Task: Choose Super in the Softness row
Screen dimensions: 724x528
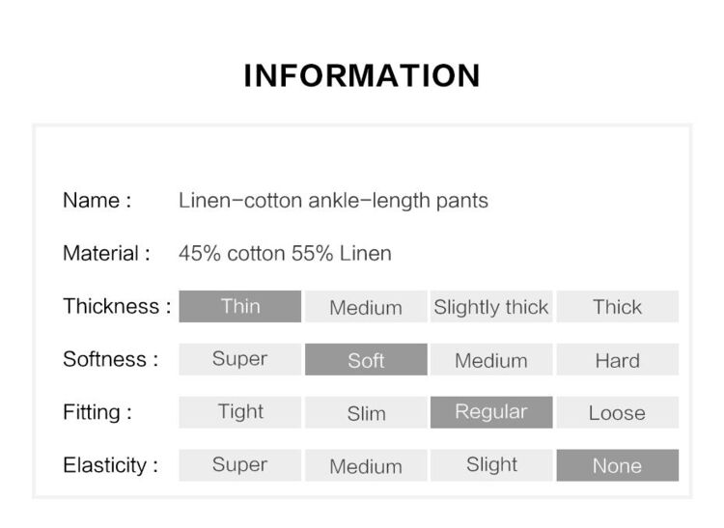Action: pos(240,359)
